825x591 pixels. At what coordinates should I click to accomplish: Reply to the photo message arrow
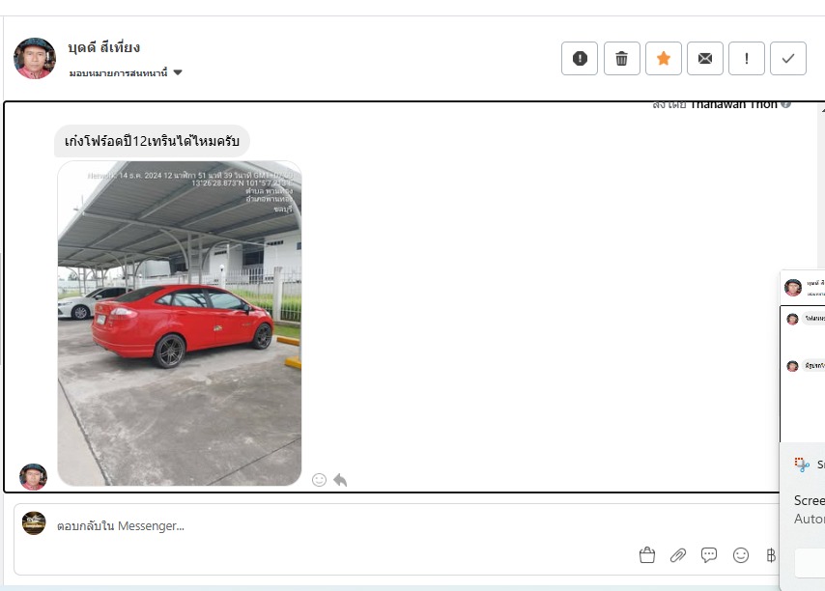point(340,480)
